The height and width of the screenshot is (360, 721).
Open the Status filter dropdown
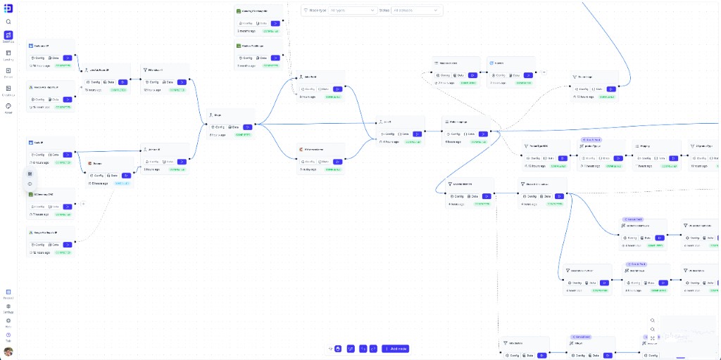click(x=415, y=10)
